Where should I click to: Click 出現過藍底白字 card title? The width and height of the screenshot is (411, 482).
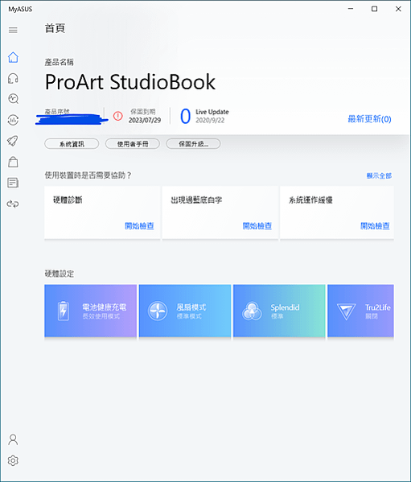pos(196,200)
